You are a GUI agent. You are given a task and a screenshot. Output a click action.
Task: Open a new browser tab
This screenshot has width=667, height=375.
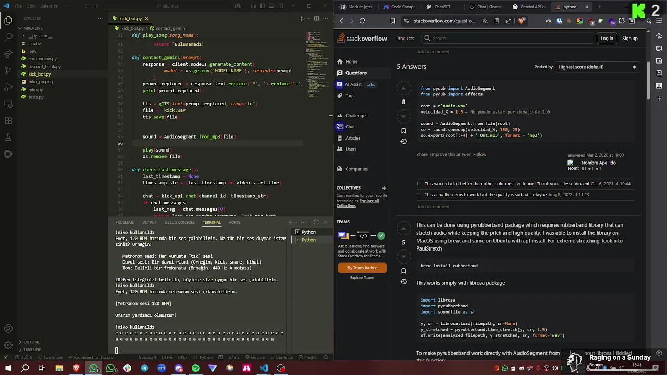click(x=599, y=7)
